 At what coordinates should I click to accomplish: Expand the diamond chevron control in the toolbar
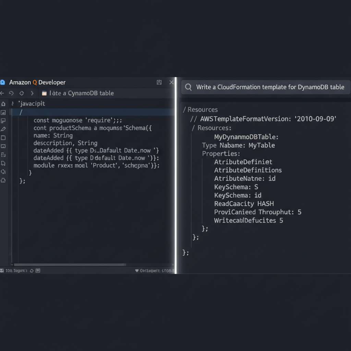point(21,93)
